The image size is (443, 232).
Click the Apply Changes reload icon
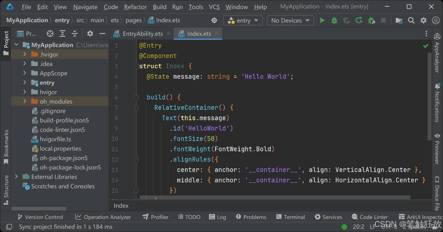pyautogui.click(x=359, y=20)
